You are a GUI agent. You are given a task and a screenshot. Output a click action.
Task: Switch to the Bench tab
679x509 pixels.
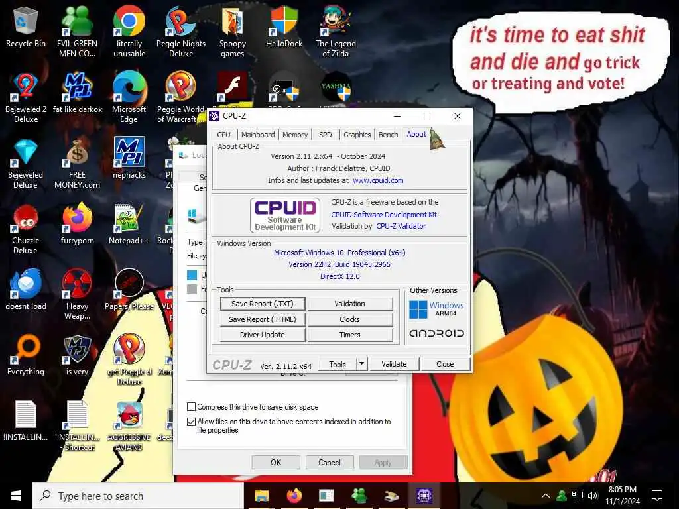point(388,135)
